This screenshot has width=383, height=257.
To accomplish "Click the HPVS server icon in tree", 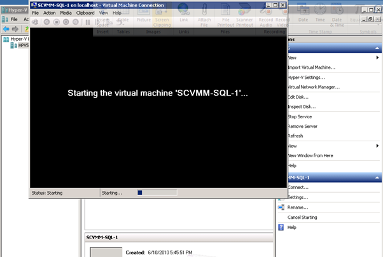I will [x=13, y=45].
